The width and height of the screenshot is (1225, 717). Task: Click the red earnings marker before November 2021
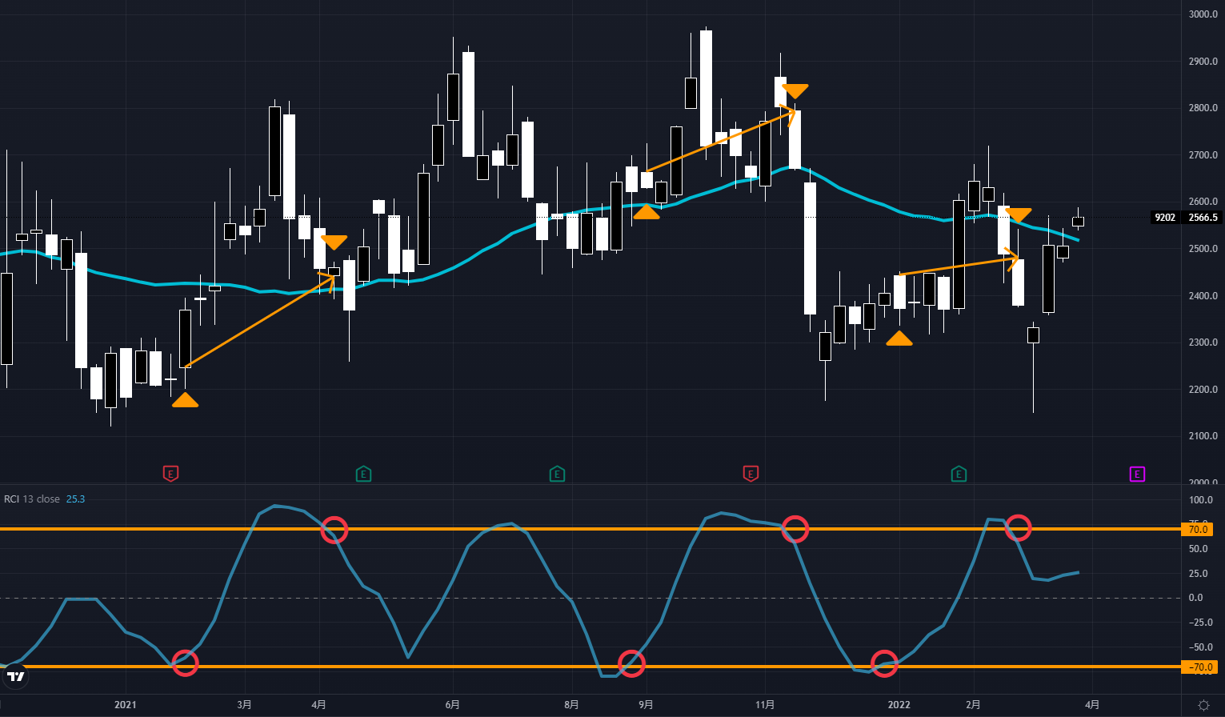pos(751,474)
